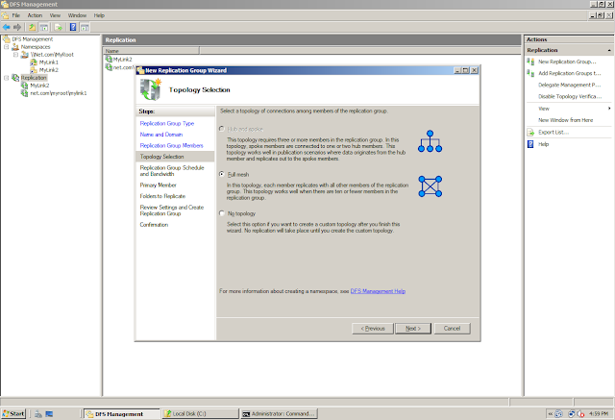Click the \\Net.com\MyRoot namespace icon
Viewport: 615px width, 420px height.
(25, 55)
